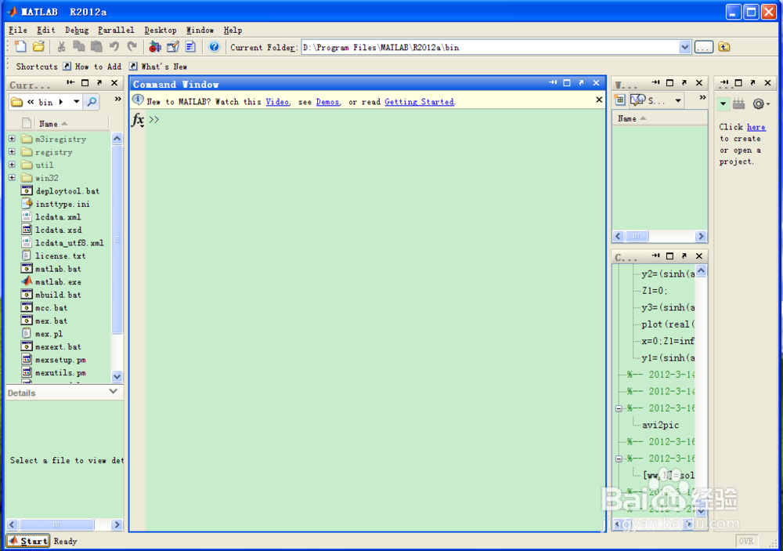This screenshot has height=551, width=783.
Task: Open the GUIDE layout editor icon
Action: tap(173, 46)
